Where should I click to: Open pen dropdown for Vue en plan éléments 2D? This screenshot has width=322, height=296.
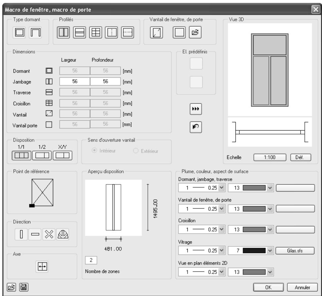pos(221,272)
